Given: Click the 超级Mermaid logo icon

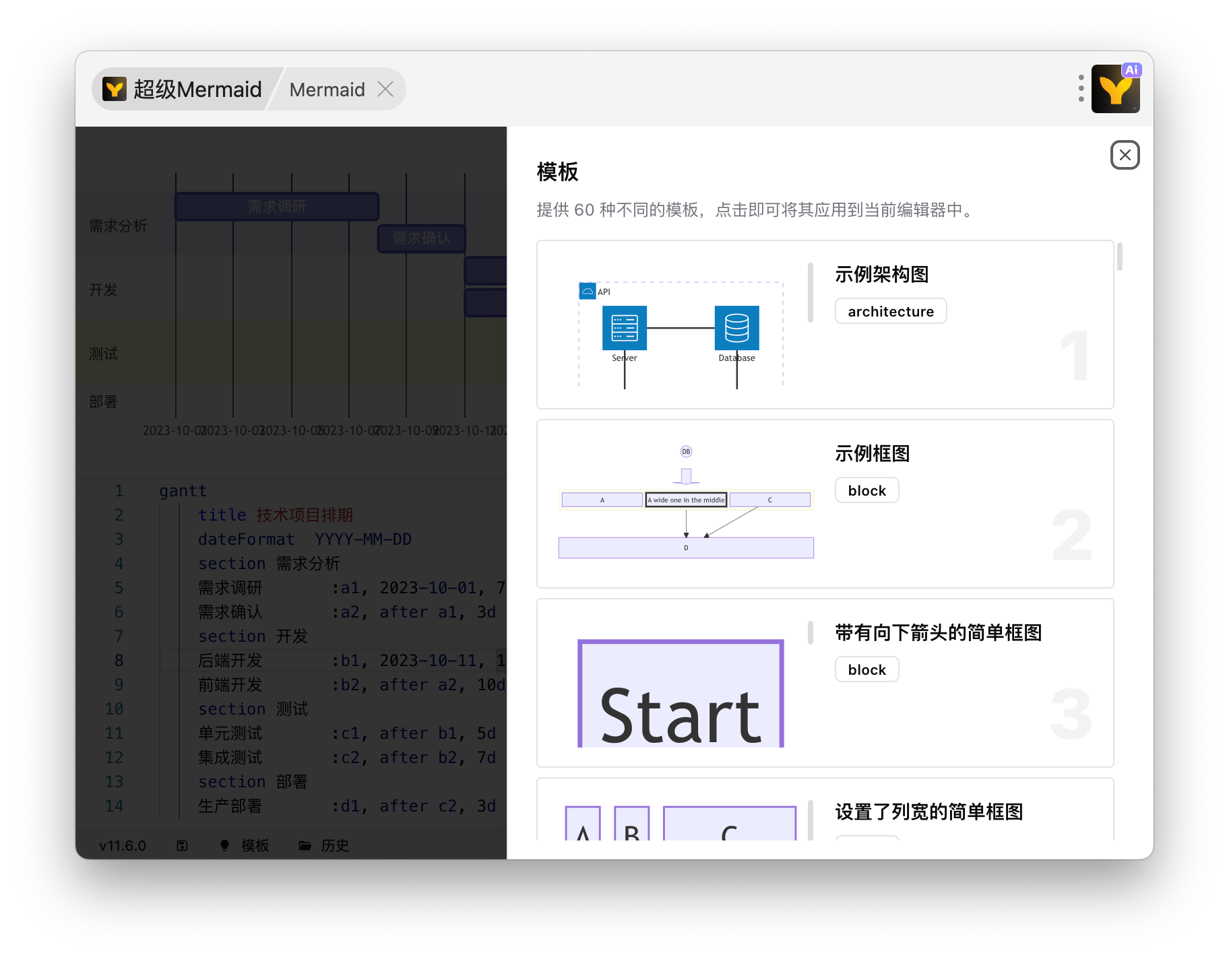Looking at the screenshot, I should coord(115,89).
